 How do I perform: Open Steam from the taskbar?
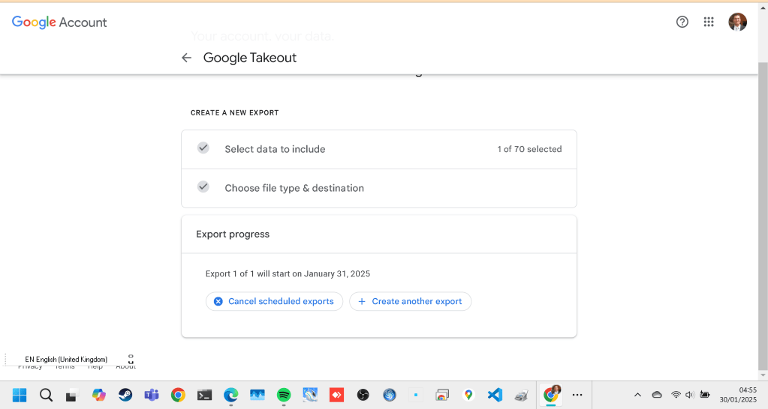point(125,395)
